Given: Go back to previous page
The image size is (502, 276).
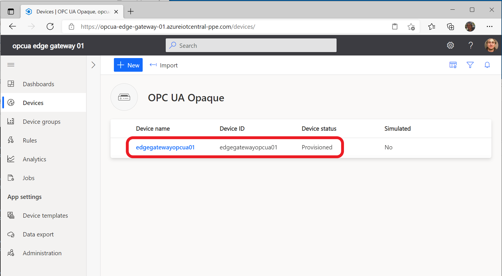Looking at the screenshot, I should click(13, 26).
